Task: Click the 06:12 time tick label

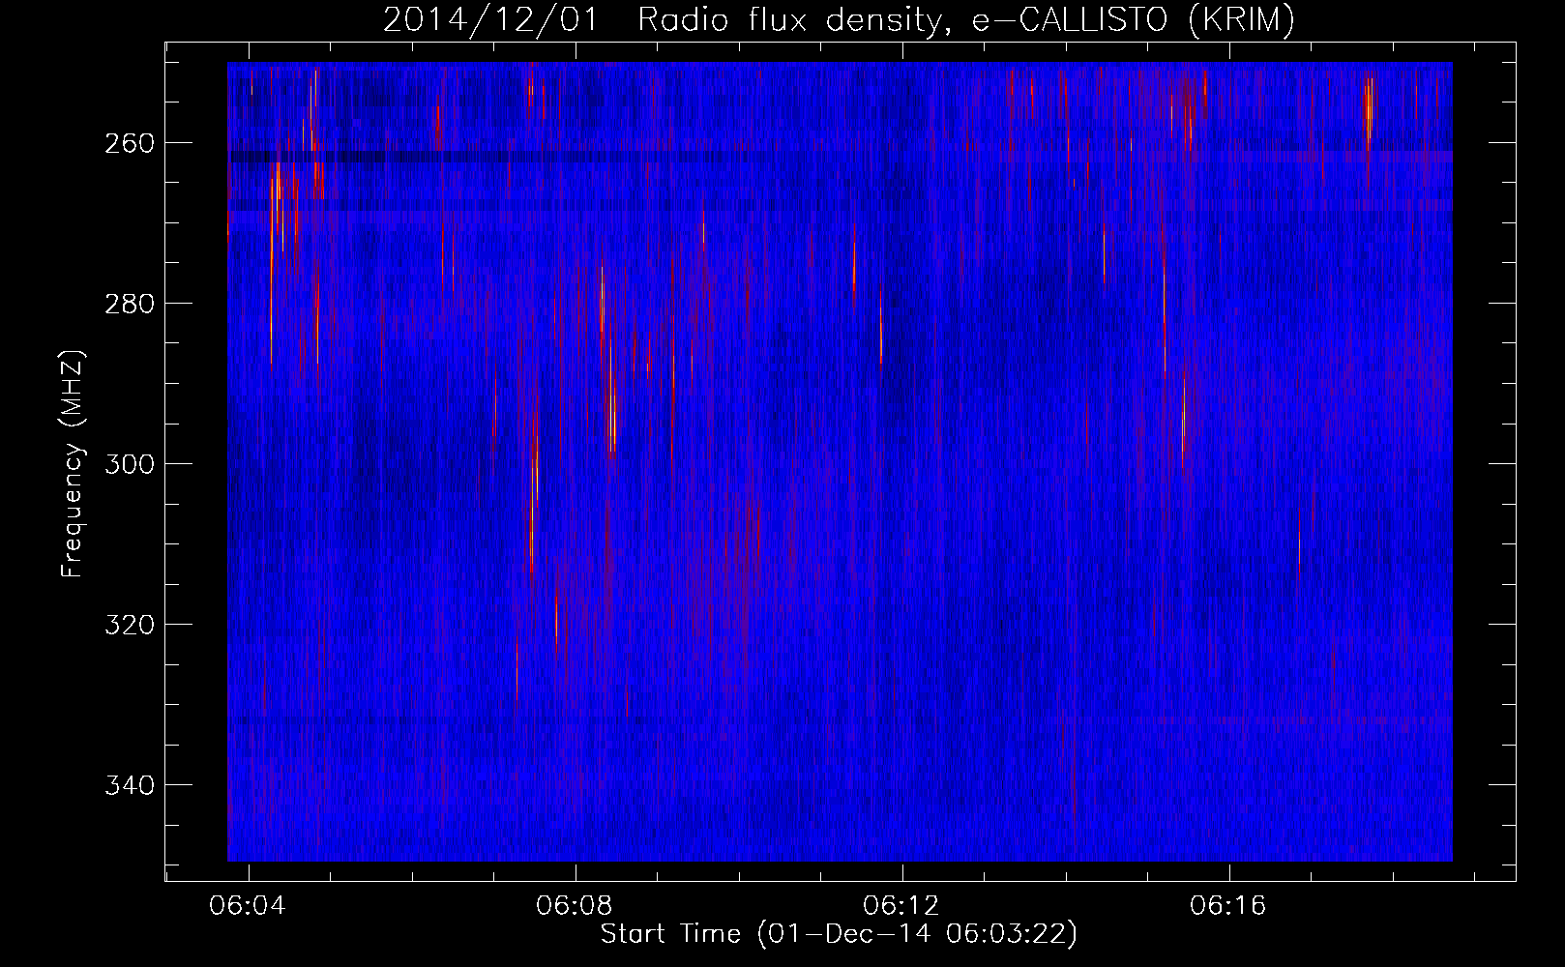Action: coord(901,906)
